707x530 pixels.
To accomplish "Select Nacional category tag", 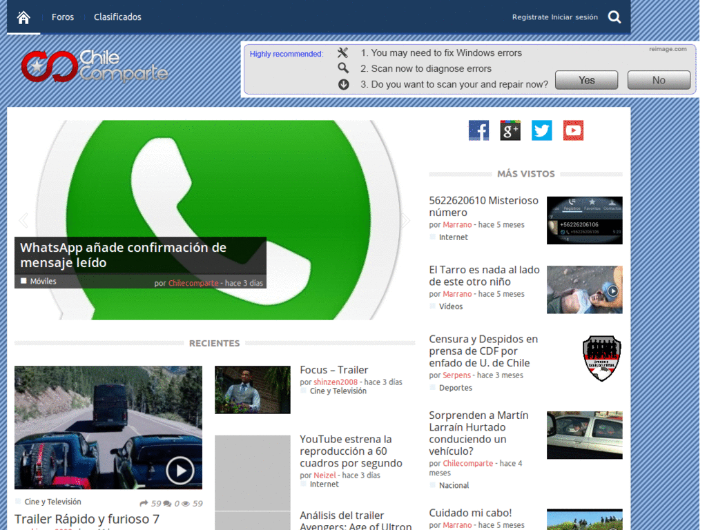I will tap(454, 485).
